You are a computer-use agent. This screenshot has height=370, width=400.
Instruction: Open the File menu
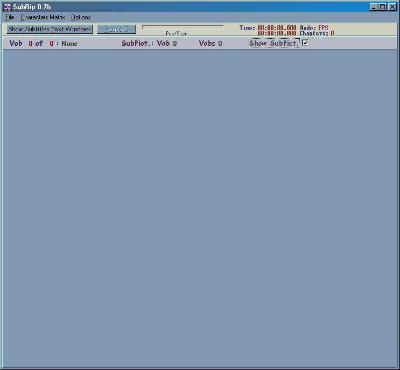click(x=10, y=17)
